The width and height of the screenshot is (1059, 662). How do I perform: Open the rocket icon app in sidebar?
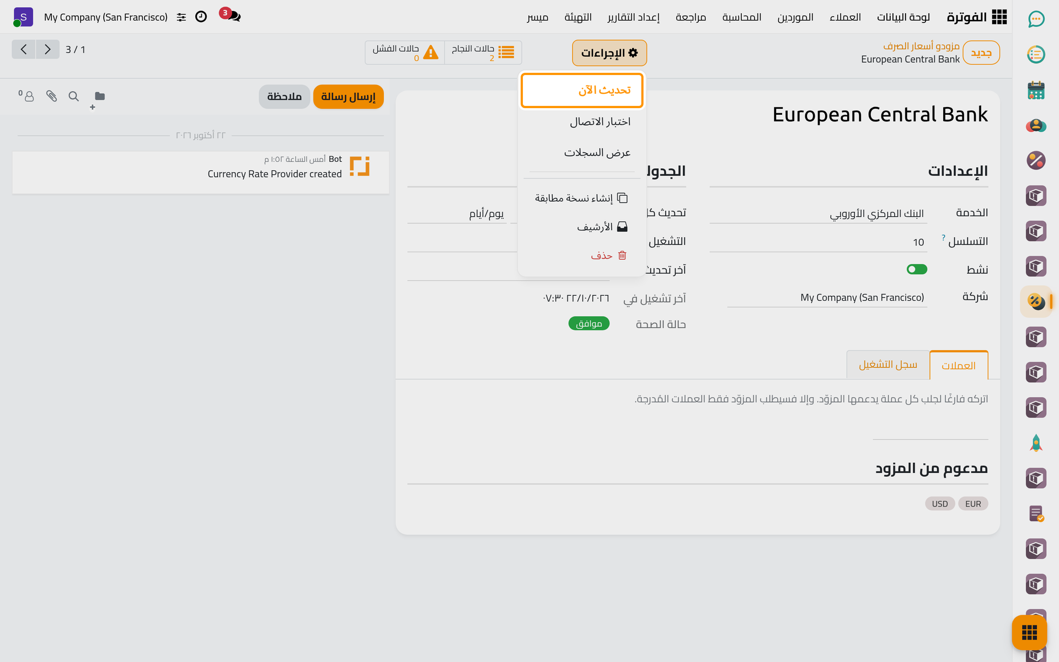pos(1036,443)
